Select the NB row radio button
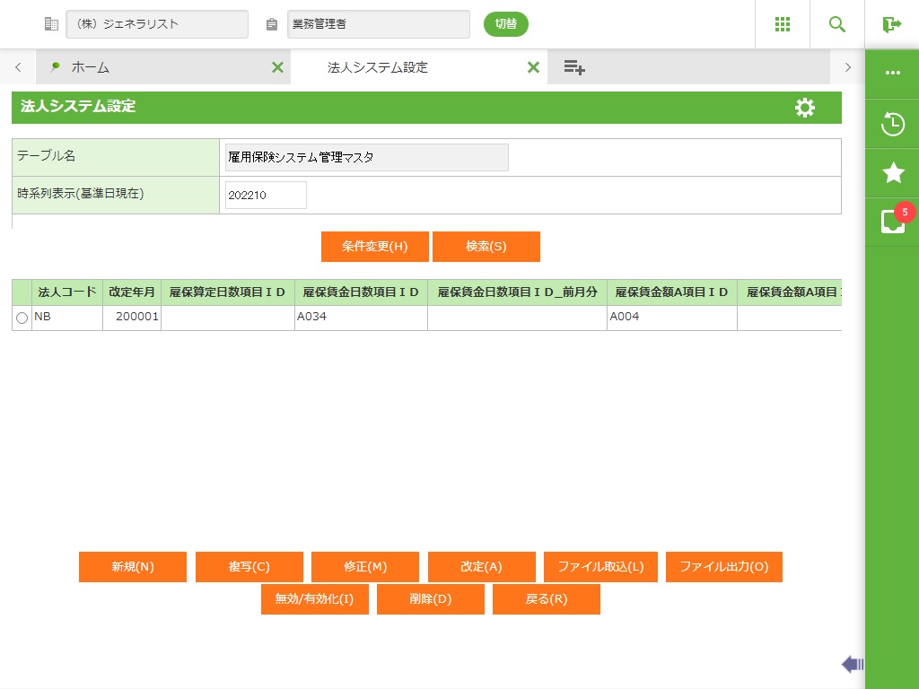Screen dimensions: 919x689 22,318
